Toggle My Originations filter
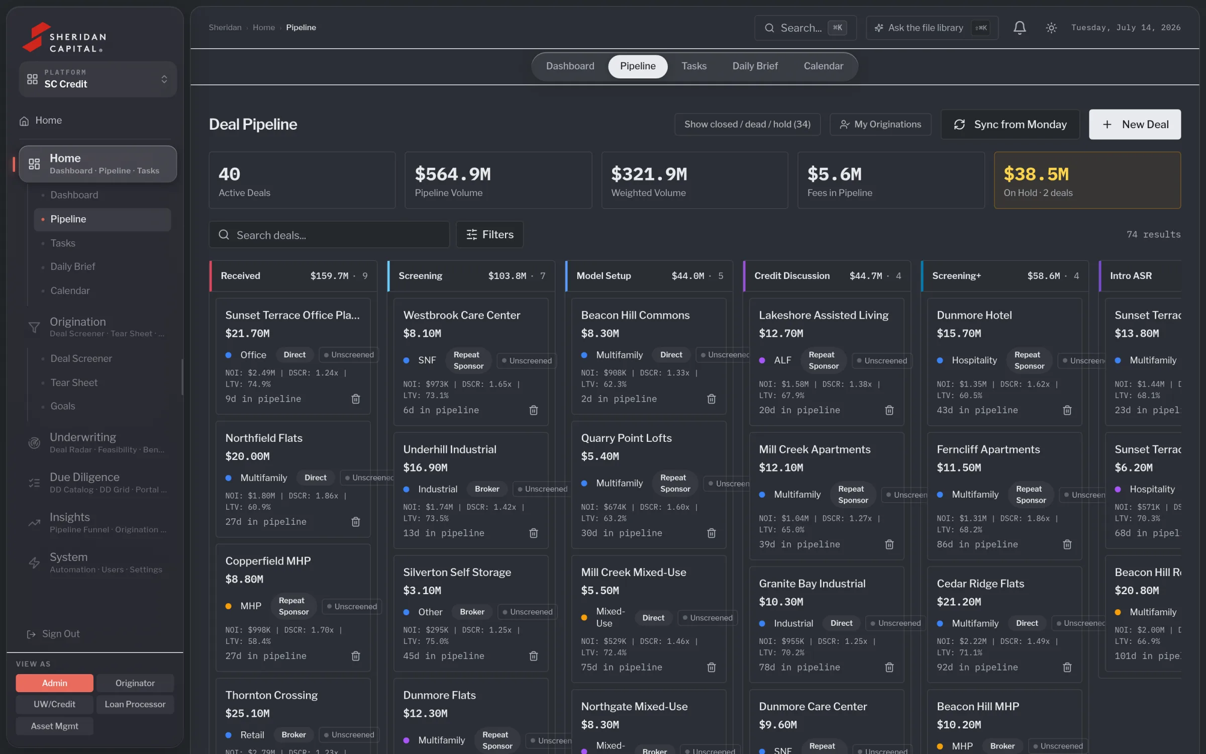 880,124
